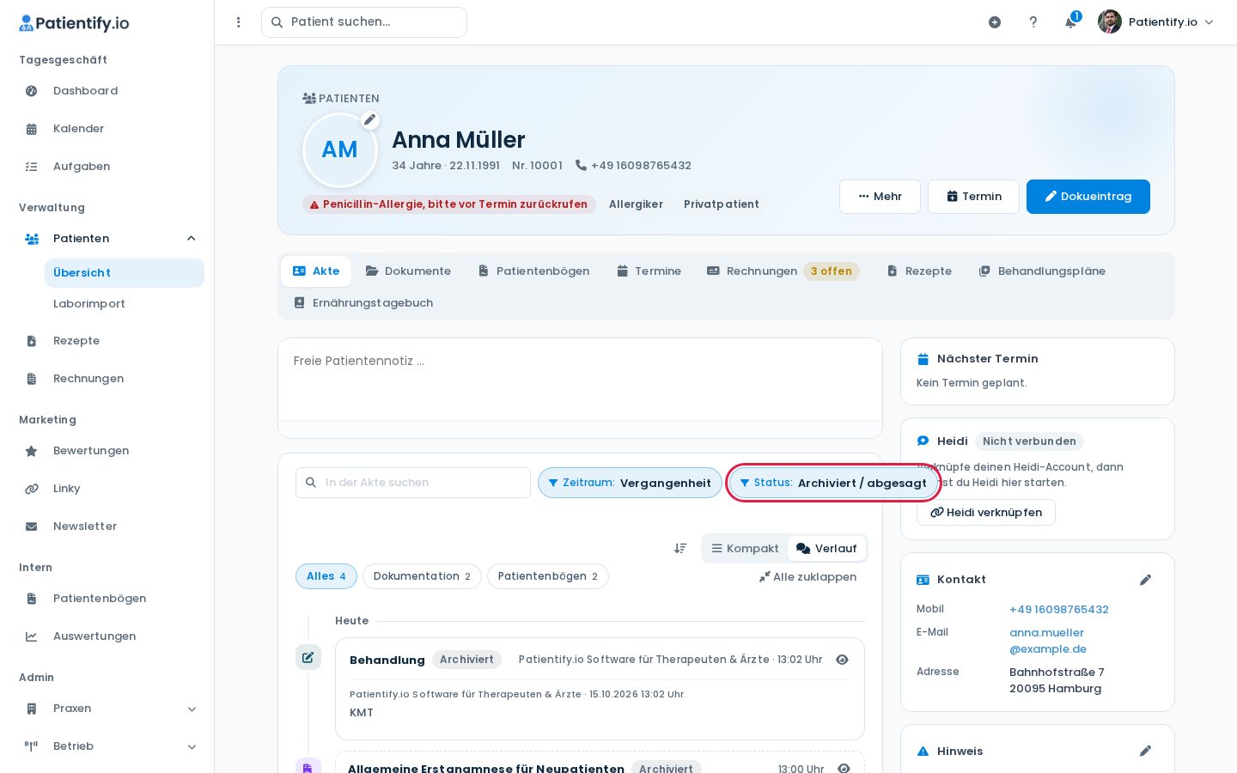Click the phone icon next to +49 16098765432
This screenshot has height=773, width=1237.
pyautogui.click(x=581, y=165)
